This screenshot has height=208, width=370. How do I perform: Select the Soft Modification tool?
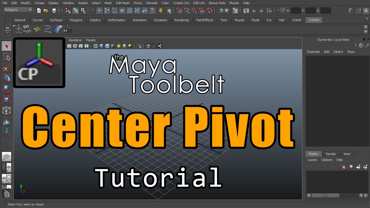pyautogui.click(x=7, y=121)
